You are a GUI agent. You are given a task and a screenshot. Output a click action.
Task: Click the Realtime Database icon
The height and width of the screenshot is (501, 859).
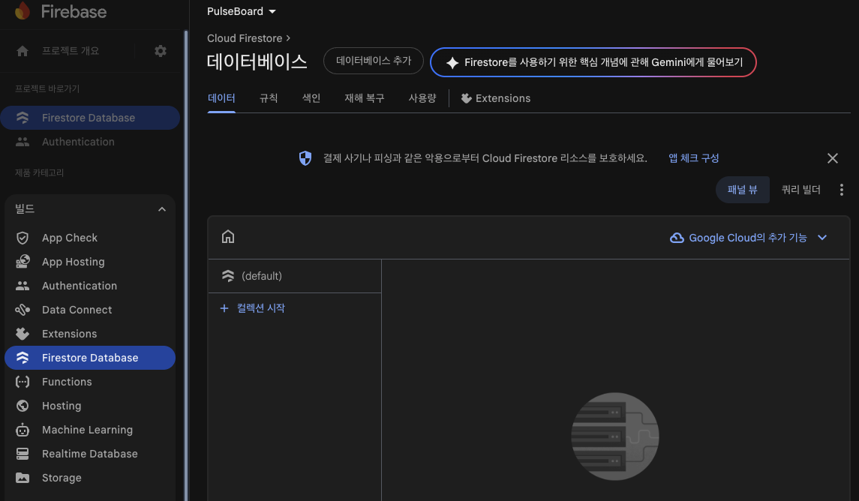[x=23, y=454]
